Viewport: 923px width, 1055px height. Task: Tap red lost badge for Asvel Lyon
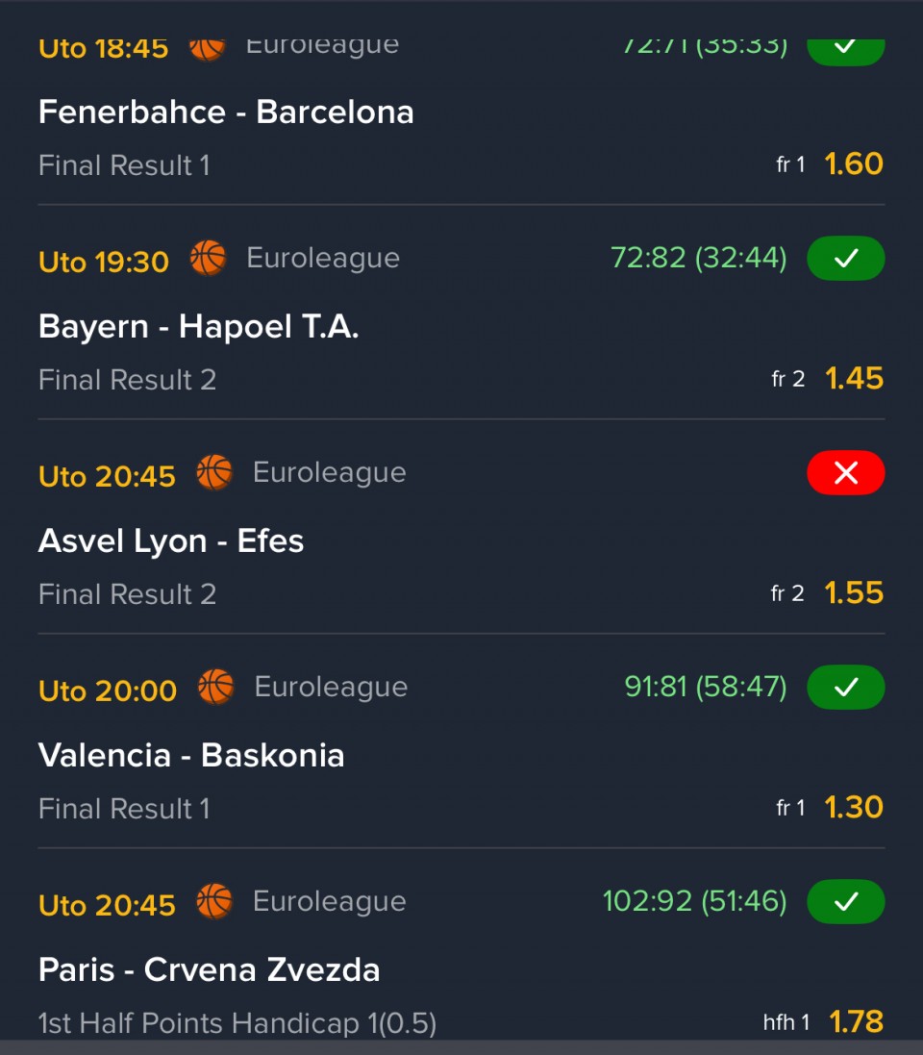(845, 473)
